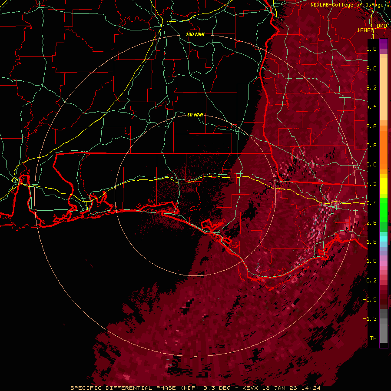Pick the pink swatch near 1.0 value
This screenshot has width=391, height=391.
384,263
